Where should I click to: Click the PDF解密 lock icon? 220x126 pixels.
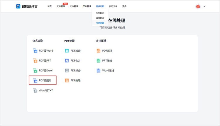coord(67,51)
